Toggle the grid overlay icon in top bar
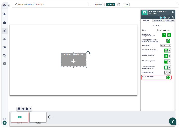This screenshot has height=129, width=180. (89, 5)
